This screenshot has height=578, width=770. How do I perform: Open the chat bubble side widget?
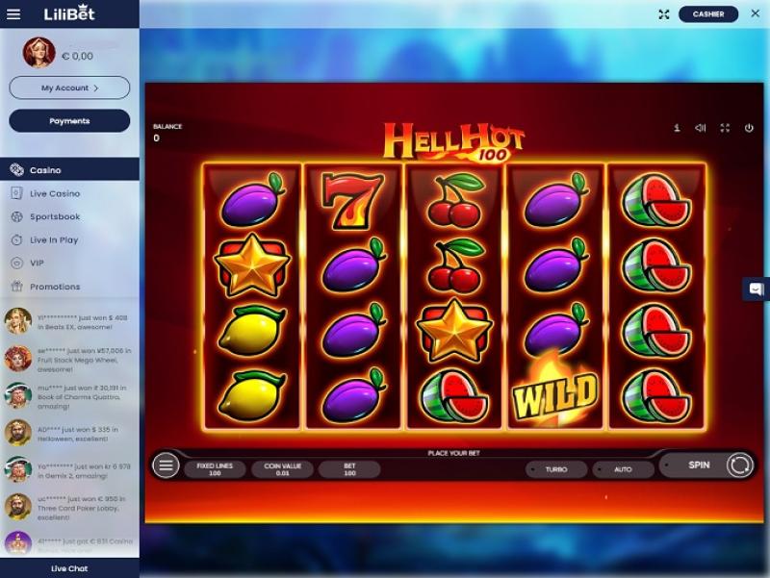tap(756, 289)
